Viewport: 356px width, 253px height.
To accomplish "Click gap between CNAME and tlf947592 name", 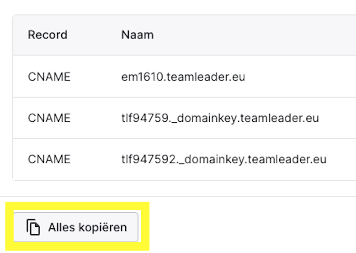I will [96, 159].
